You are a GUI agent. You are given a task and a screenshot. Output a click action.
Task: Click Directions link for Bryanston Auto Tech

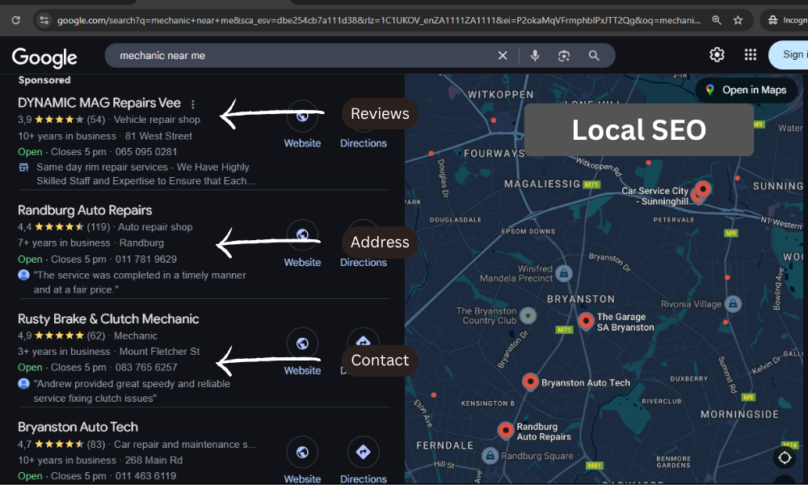364,479
